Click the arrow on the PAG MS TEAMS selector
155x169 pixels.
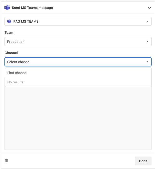coord(147,21)
